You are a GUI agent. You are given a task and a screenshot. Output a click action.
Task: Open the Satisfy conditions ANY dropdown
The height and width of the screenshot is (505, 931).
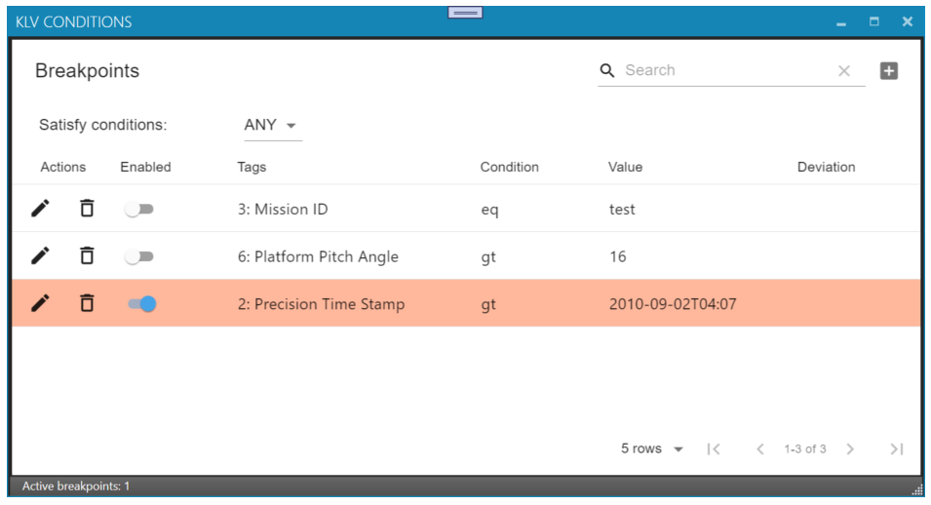[270, 125]
